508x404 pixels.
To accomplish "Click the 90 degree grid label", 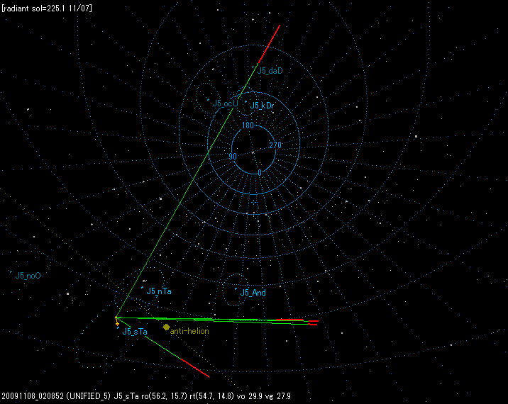I will pyautogui.click(x=233, y=157).
